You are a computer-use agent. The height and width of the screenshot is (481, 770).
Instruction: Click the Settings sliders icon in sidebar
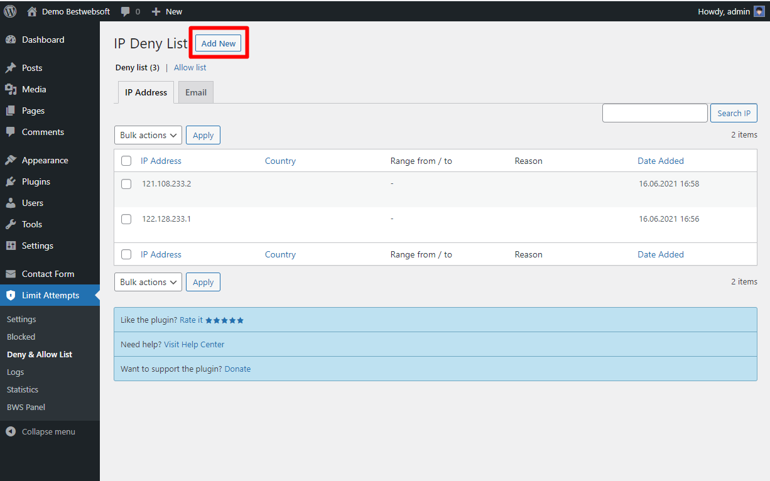coord(11,246)
